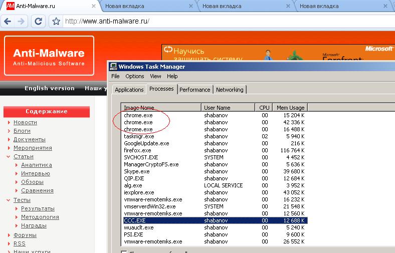Open the Результаты sub-link
Viewport: 395px width, 253px height.
(x=38, y=209)
